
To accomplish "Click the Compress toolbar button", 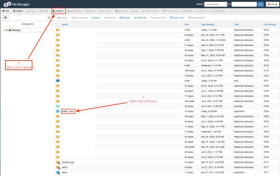I will pos(218,11).
